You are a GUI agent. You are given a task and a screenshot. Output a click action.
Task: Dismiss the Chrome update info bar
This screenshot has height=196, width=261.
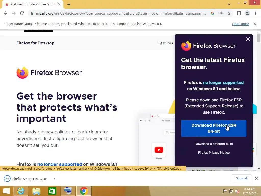click(255, 24)
